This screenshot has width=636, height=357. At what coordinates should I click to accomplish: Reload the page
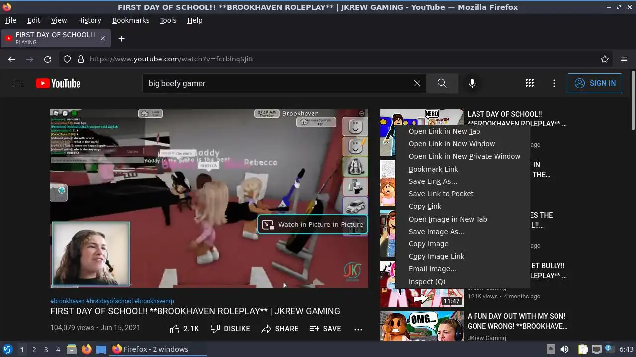point(48,59)
